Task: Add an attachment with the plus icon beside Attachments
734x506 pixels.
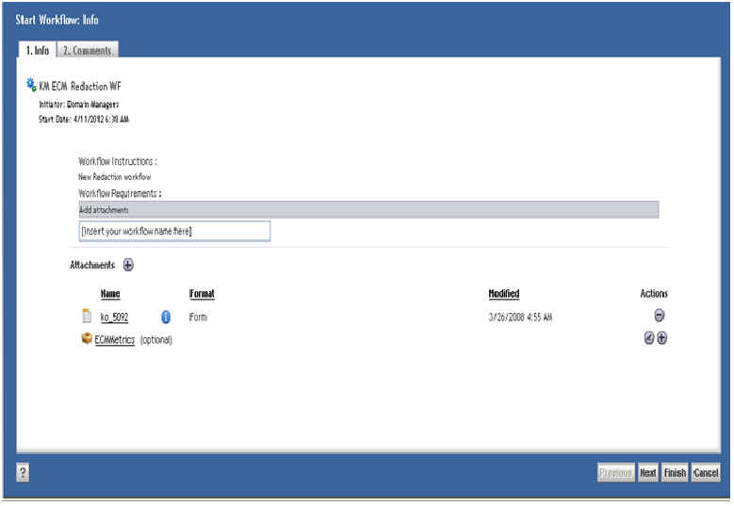Action: [x=128, y=265]
